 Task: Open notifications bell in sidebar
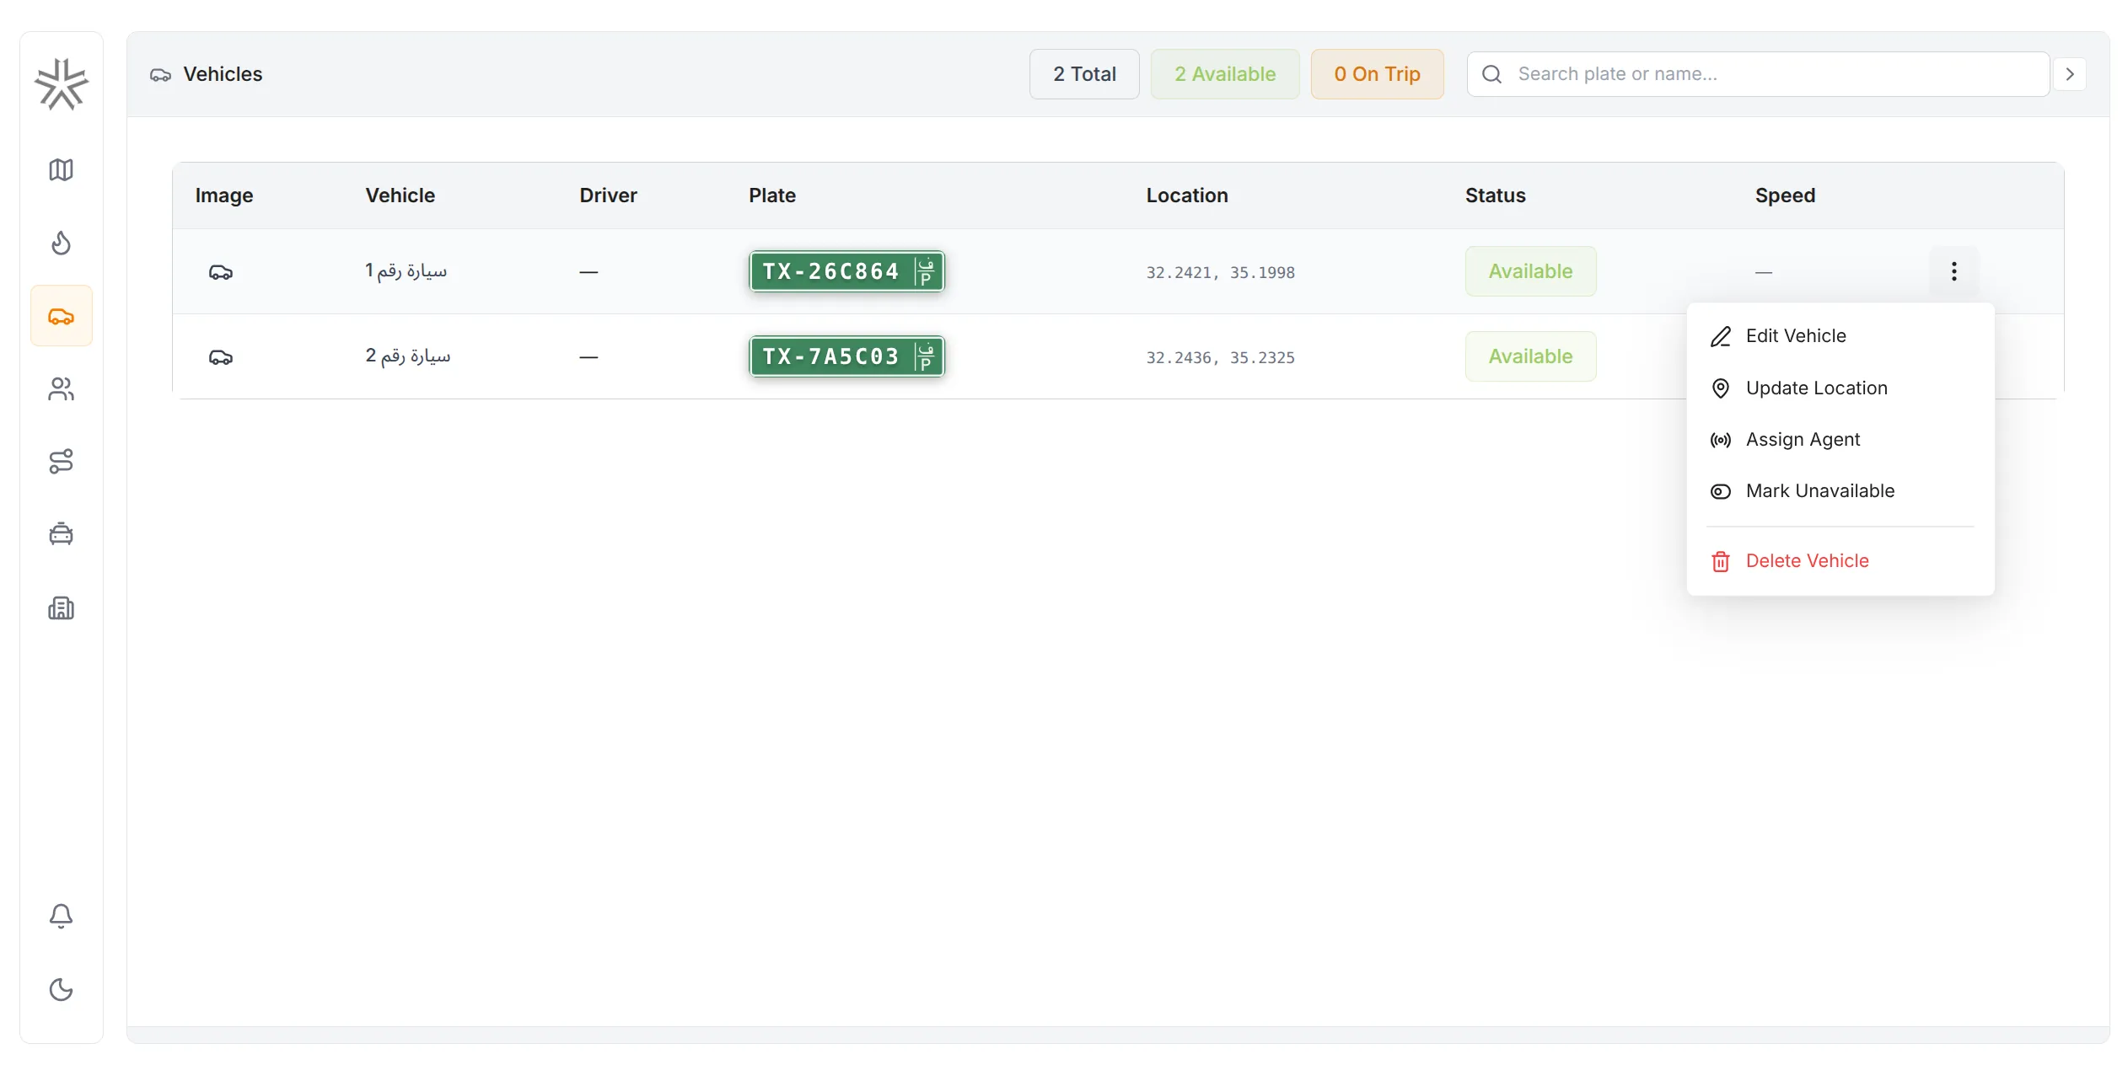pyautogui.click(x=62, y=916)
